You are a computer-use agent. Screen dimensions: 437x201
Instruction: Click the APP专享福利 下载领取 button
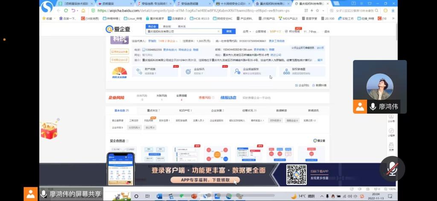[205, 180]
